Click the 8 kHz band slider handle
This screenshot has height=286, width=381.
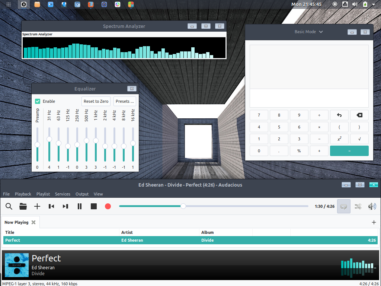(x=124, y=146)
